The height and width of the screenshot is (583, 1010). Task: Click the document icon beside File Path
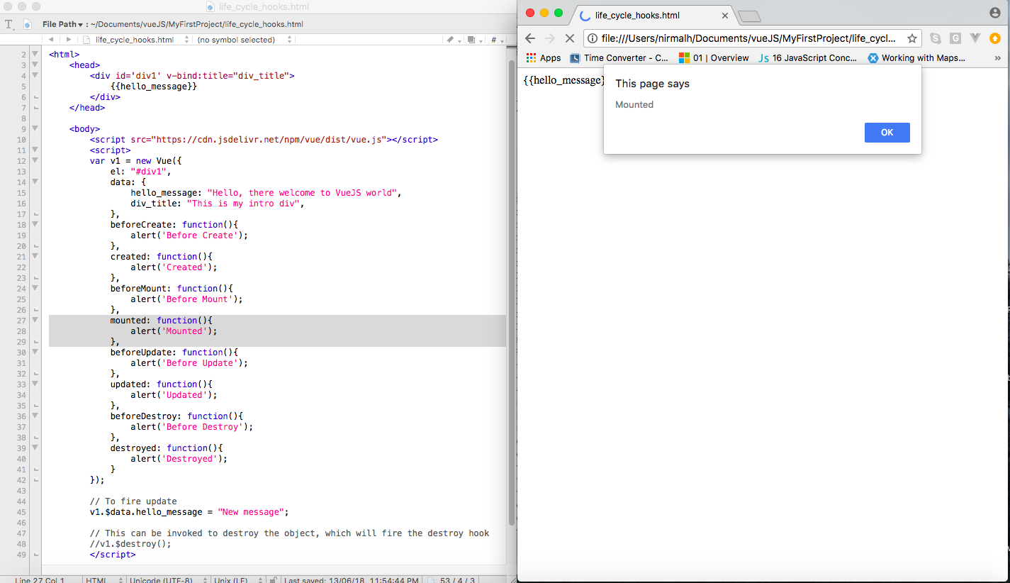click(x=28, y=24)
